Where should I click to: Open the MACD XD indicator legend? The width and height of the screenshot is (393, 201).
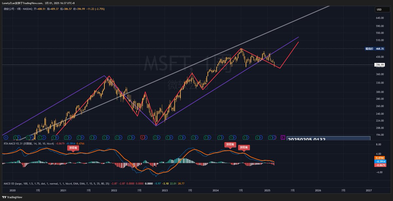point(56,184)
